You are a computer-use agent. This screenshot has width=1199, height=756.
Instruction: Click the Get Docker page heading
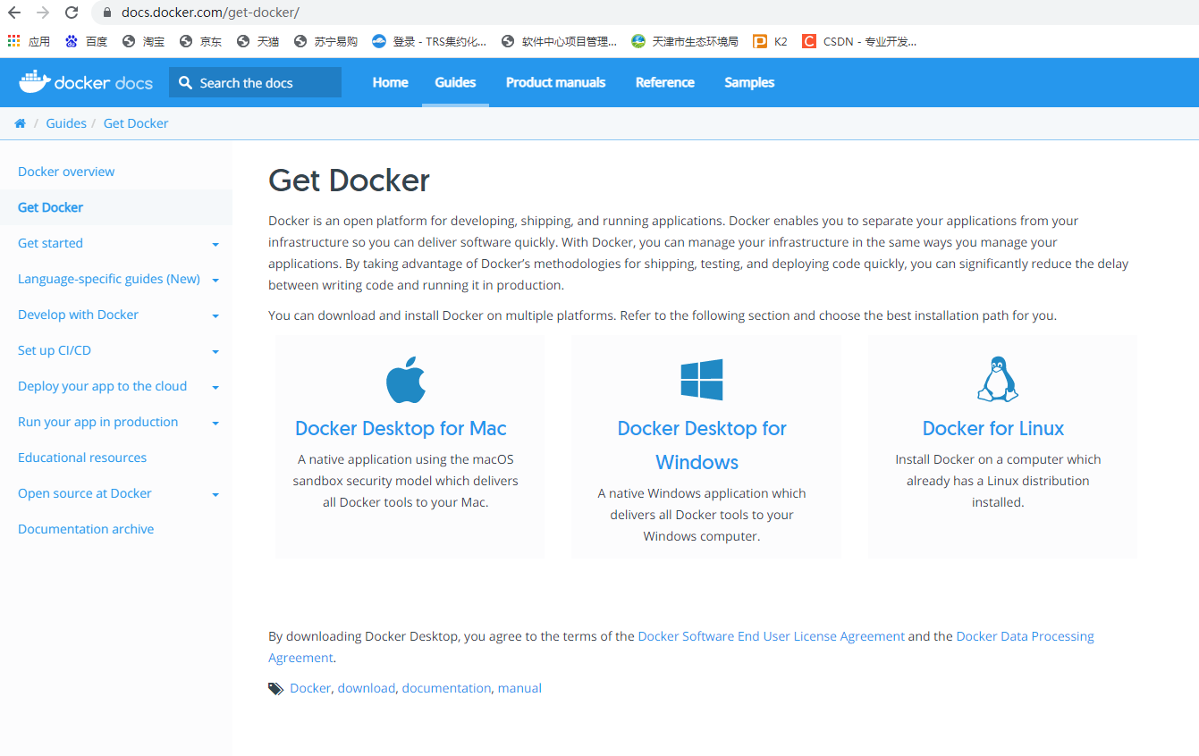pos(349,181)
